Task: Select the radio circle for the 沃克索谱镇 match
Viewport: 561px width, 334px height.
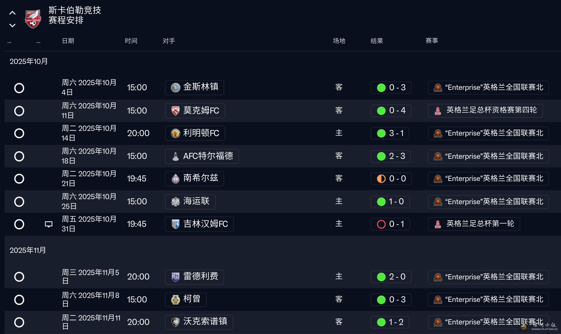Action: [x=19, y=322]
